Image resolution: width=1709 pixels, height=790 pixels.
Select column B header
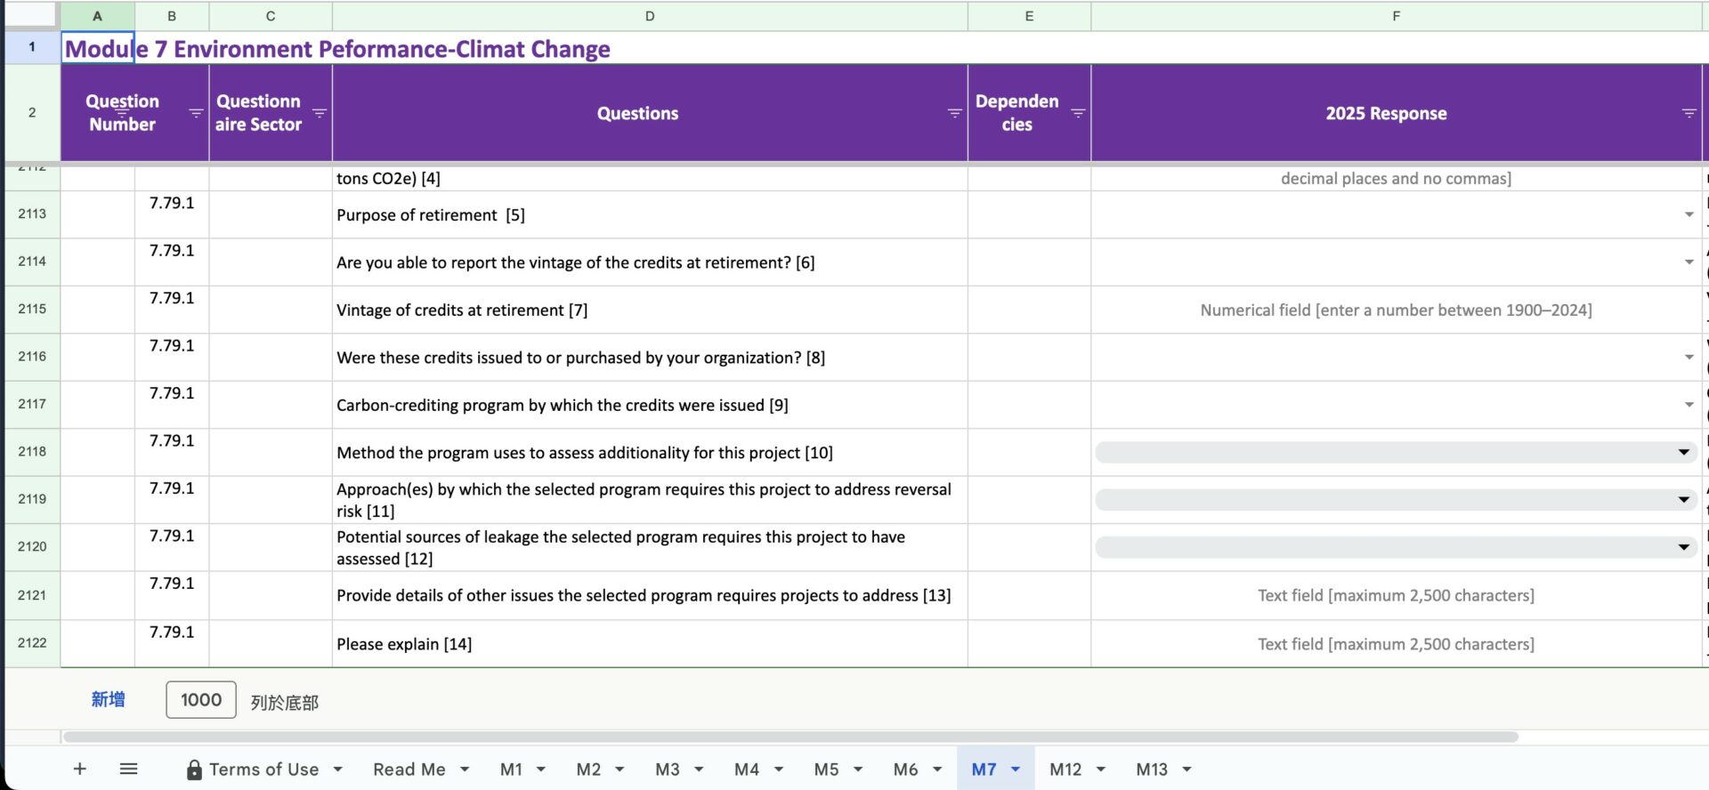(172, 16)
